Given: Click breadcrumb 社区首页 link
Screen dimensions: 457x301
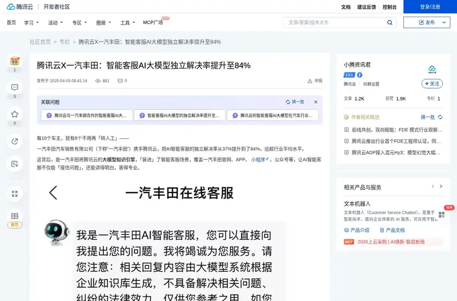Looking at the screenshot, I should 40,42.
